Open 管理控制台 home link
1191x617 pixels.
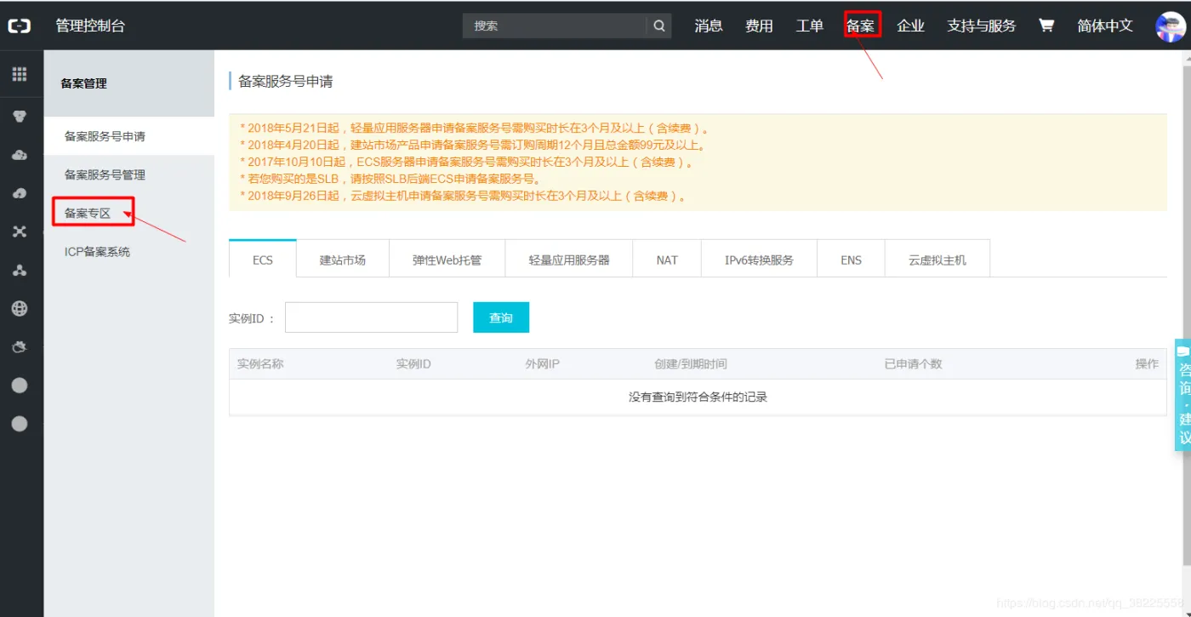click(90, 26)
